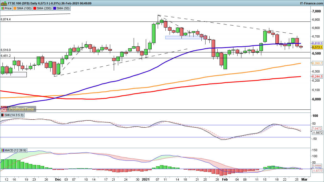Click the 6,618.5 SMA 50 price tag
Viewport: 324px width, 182px height.
click(317, 43)
